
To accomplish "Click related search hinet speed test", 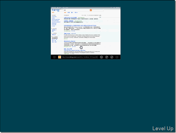I will 55,21.
